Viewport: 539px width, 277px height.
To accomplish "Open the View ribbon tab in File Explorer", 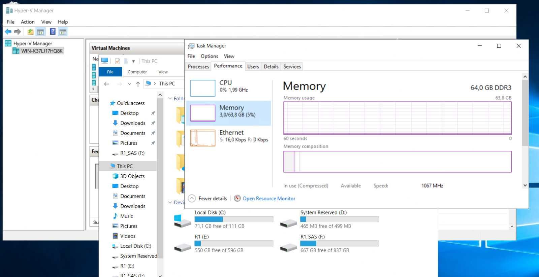I will coord(163,72).
